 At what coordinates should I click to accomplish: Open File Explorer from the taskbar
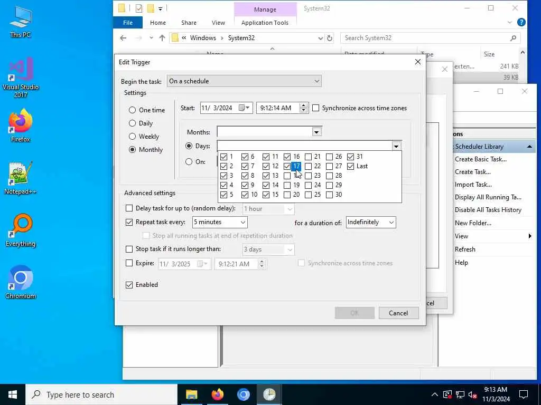191,394
